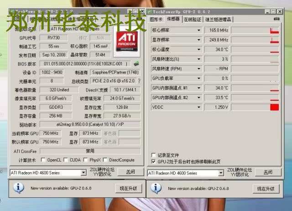Click the BIOS save chip icon
The width and height of the screenshot is (292, 211).
(x=136, y=64)
